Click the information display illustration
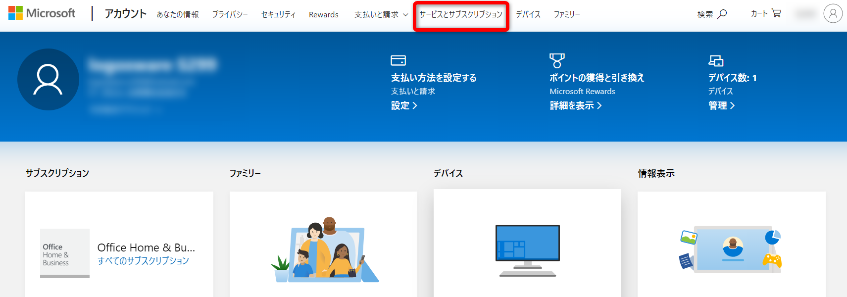 731,249
